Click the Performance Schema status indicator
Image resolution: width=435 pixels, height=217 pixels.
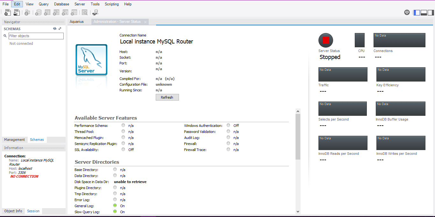coord(123,125)
